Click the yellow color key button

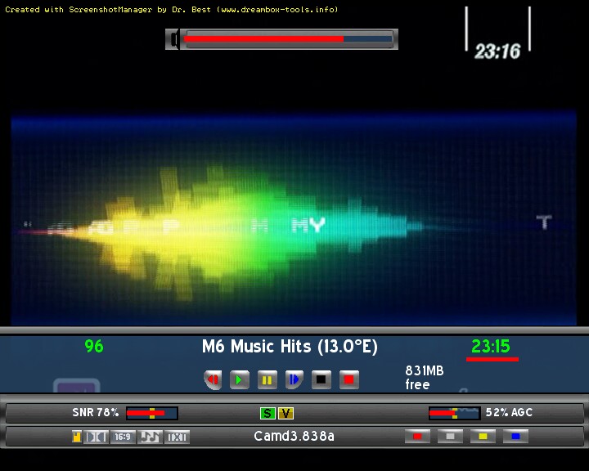coord(483,436)
